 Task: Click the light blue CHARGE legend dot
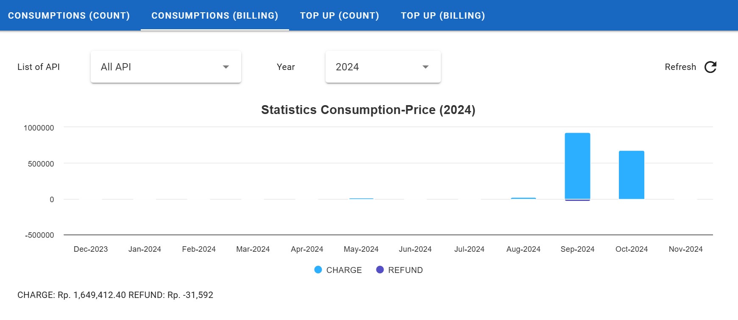pyautogui.click(x=318, y=270)
